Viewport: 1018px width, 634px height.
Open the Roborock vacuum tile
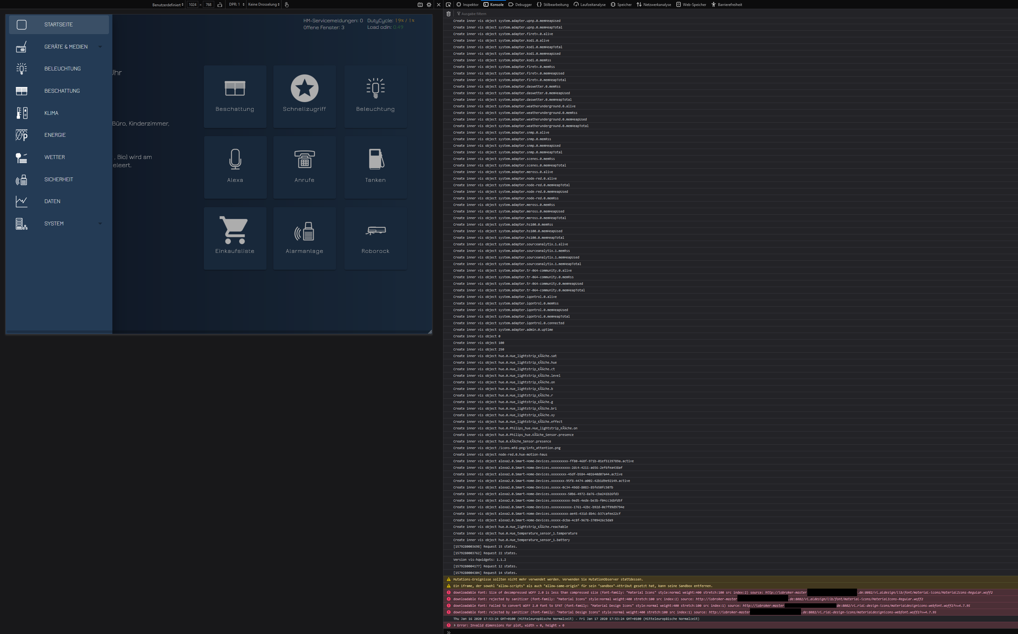[x=375, y=238]
